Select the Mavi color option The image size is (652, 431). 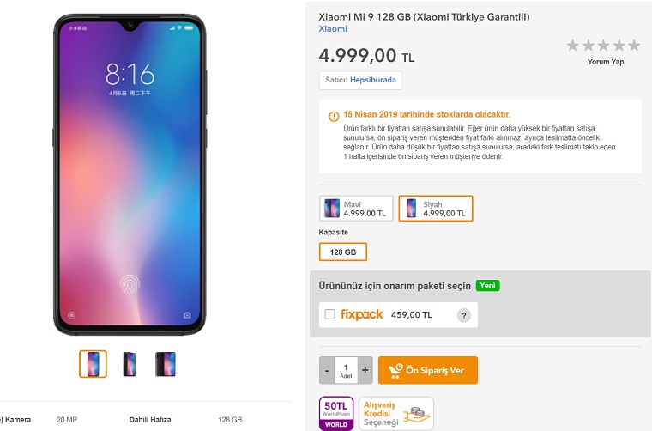[356, 209]
